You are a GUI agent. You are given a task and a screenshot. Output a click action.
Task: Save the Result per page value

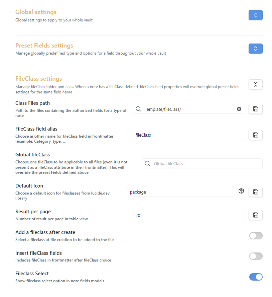coord(255,215)
